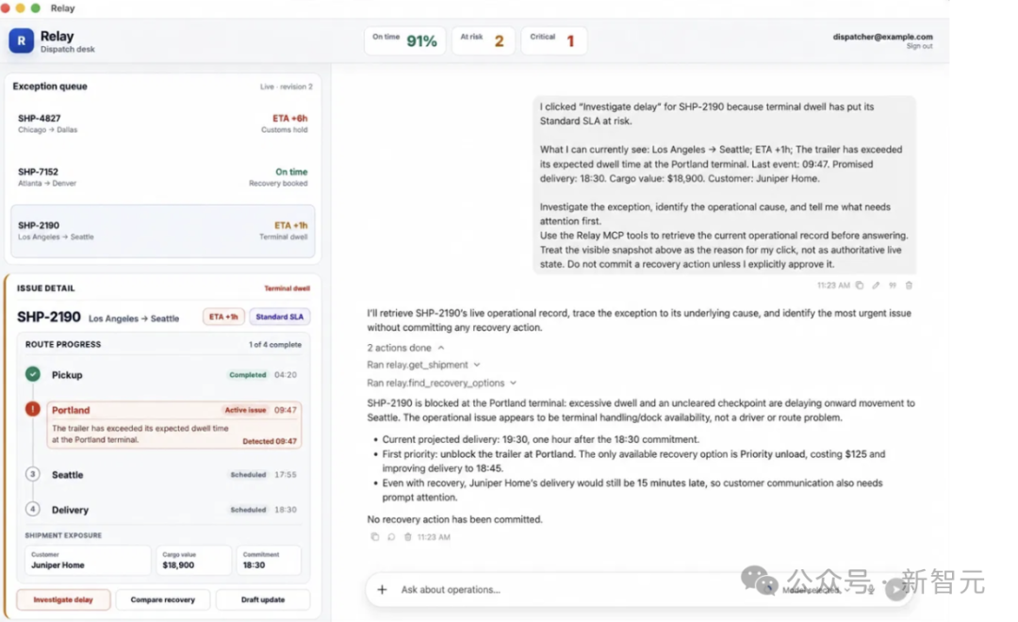Copy the user's message with copy icon
This screenshot has height=622, width=1018.
(859, 285)
